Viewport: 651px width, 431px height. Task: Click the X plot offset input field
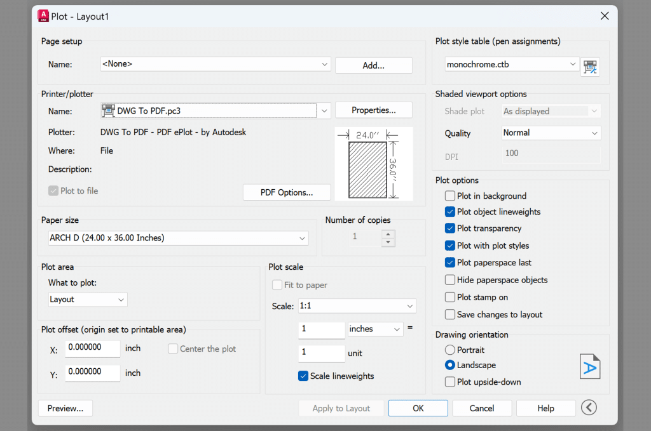click(x=92, y=348)
